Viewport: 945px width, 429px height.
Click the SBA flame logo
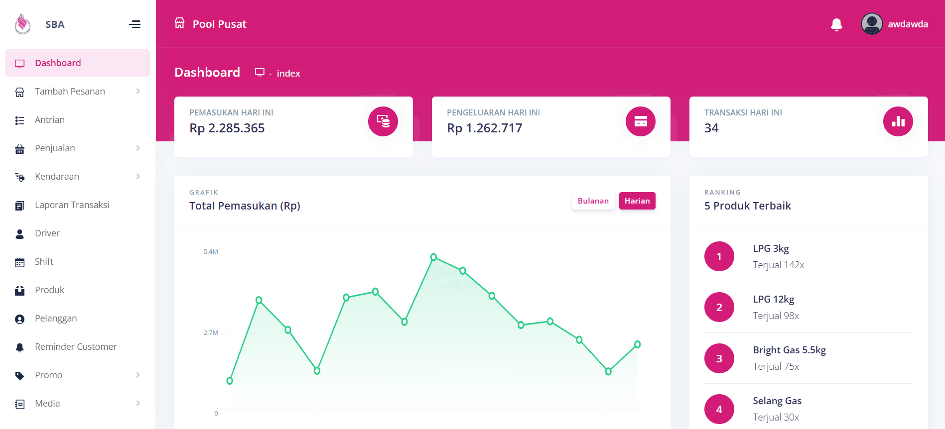[22, 24]
